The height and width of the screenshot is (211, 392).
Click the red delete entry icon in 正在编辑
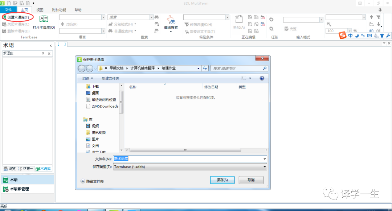[263, 17]
